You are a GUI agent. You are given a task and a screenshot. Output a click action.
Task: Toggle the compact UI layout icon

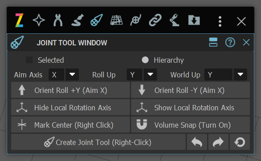click(x=213, y=42)
